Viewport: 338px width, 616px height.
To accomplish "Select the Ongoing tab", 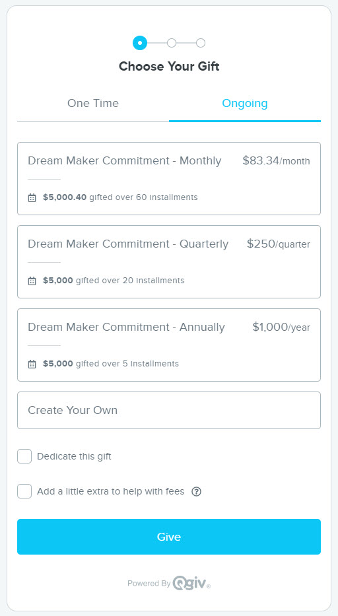I will [x=245, y=104].
